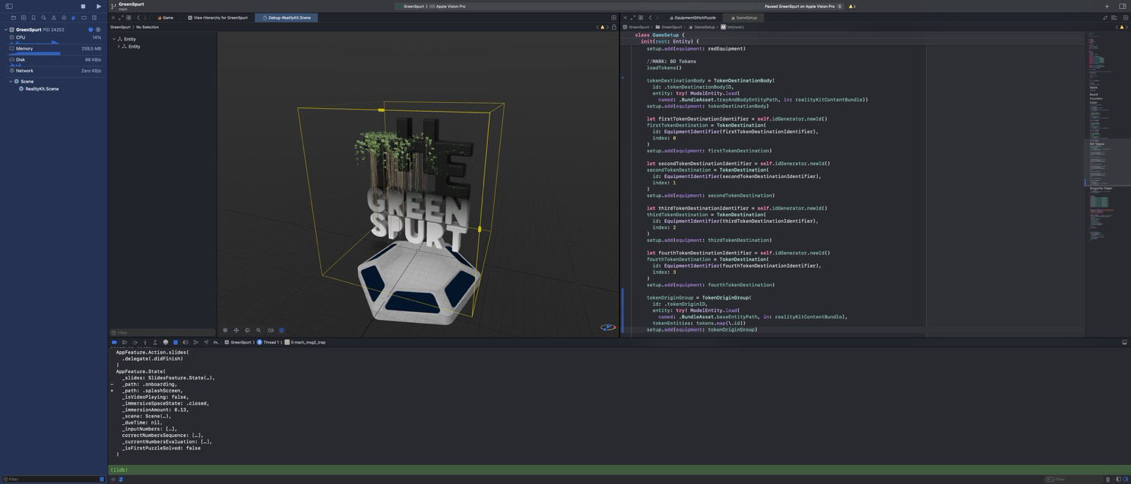Collapse the Scene group in navigator
Viewport: 1131px width, 484px height.
click(11, 81)
